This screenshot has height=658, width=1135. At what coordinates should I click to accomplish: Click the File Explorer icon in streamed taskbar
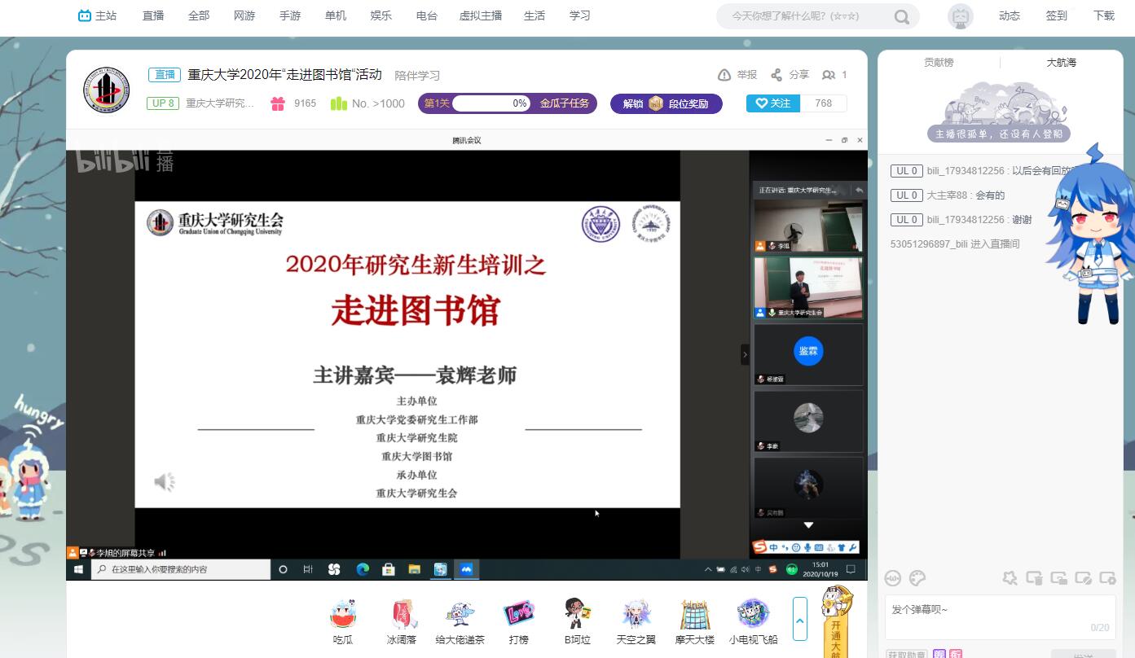click(x=414, y=569)
